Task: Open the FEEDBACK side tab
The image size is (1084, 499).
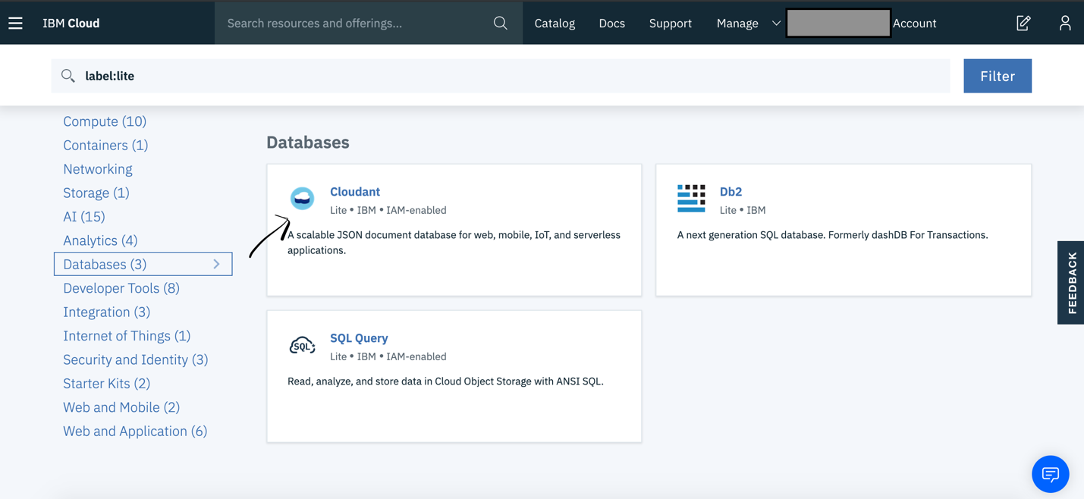Action: (x=1071, y=283)
